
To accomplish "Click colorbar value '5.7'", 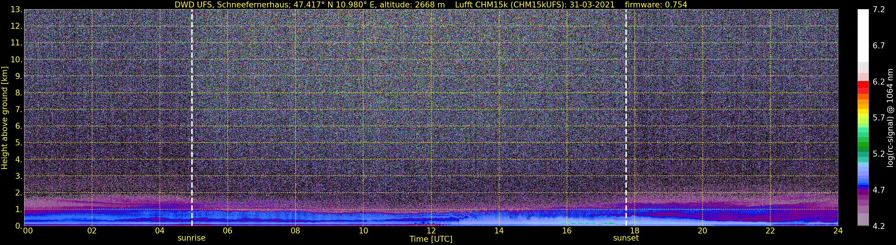I will click(x=879, y=118).
